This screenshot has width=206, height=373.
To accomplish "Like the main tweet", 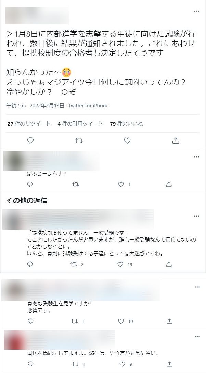I will 127,141.
